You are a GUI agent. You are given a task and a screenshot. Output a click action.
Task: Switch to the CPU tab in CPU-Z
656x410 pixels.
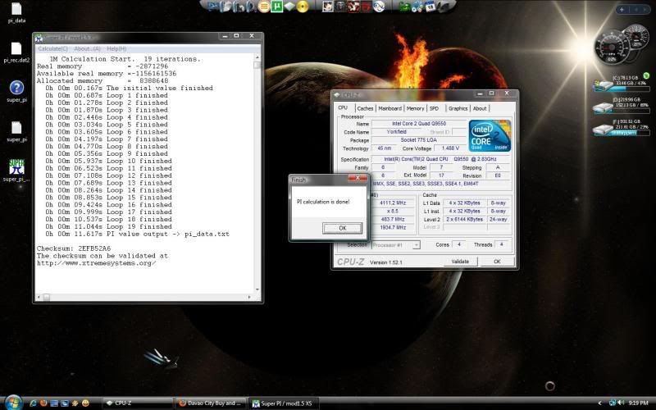pos(343,108)
